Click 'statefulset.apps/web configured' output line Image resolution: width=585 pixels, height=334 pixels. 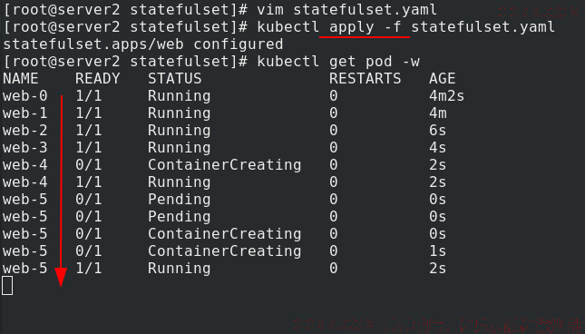[143, 44]
